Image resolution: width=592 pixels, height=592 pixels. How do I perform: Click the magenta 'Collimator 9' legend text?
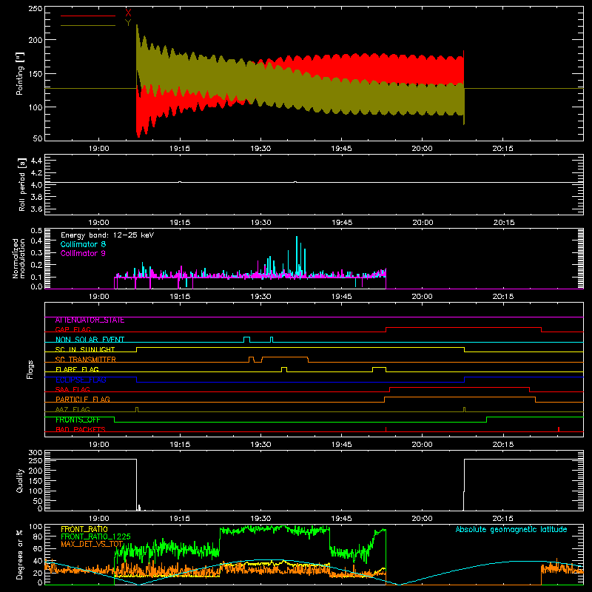pyautogui.click(x=83, y=253)
